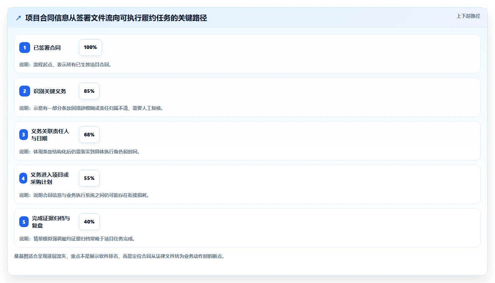Screen dimensions: 495x283
Task: Click the description about 措辞模糊或责任归属不清
Action: (91, 108)
